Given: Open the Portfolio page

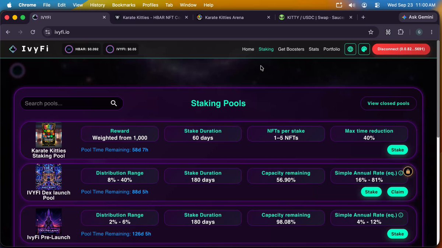Looking at the screenshot, I should click(x=331, y=49).
